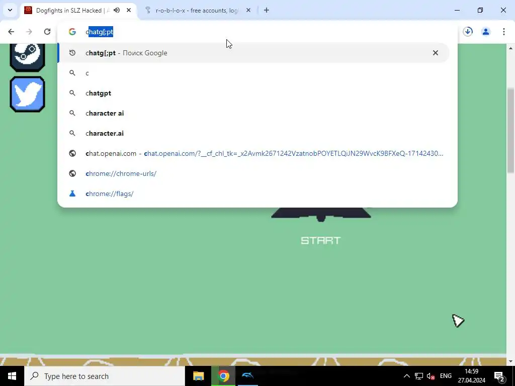Click the Twitter bird icon on the page

(x=27, y=94)
